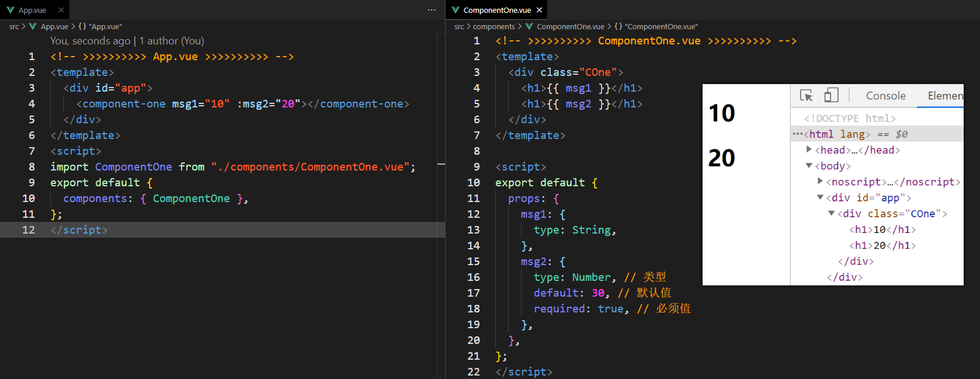The width and height of the screenshot is (980, 379).
Task: Click the src breadcrumb in the left editor
Action: tap(14, 26)
